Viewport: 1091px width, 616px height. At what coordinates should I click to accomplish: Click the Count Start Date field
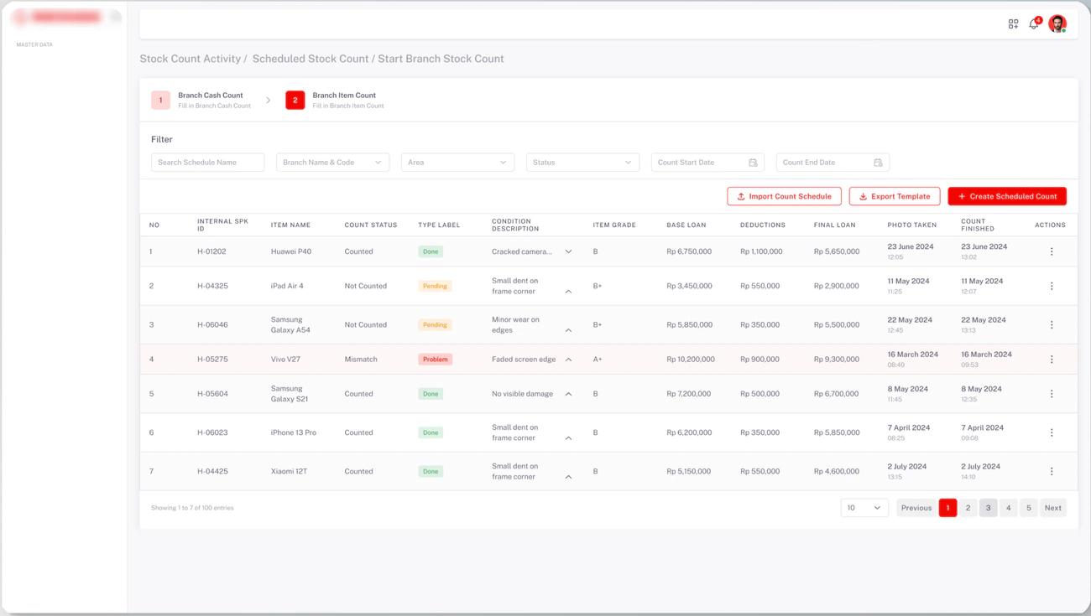point(707,163)
